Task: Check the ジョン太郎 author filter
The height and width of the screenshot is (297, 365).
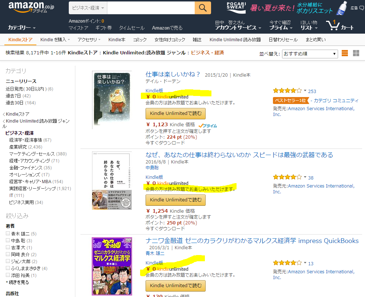Action: (8, 261)
